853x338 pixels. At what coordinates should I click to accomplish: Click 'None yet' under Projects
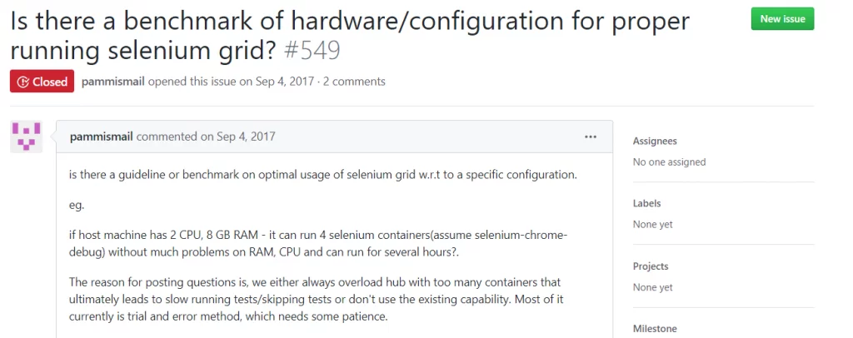pyautogui.click(x=653, y=287)
